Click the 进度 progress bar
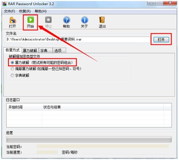The image size is (179, 160). [89, 139]
